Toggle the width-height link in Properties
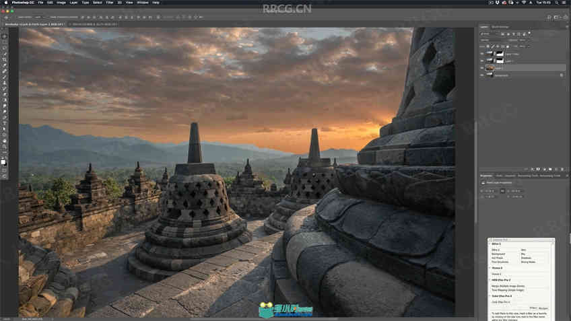 (x=502, y=190)
